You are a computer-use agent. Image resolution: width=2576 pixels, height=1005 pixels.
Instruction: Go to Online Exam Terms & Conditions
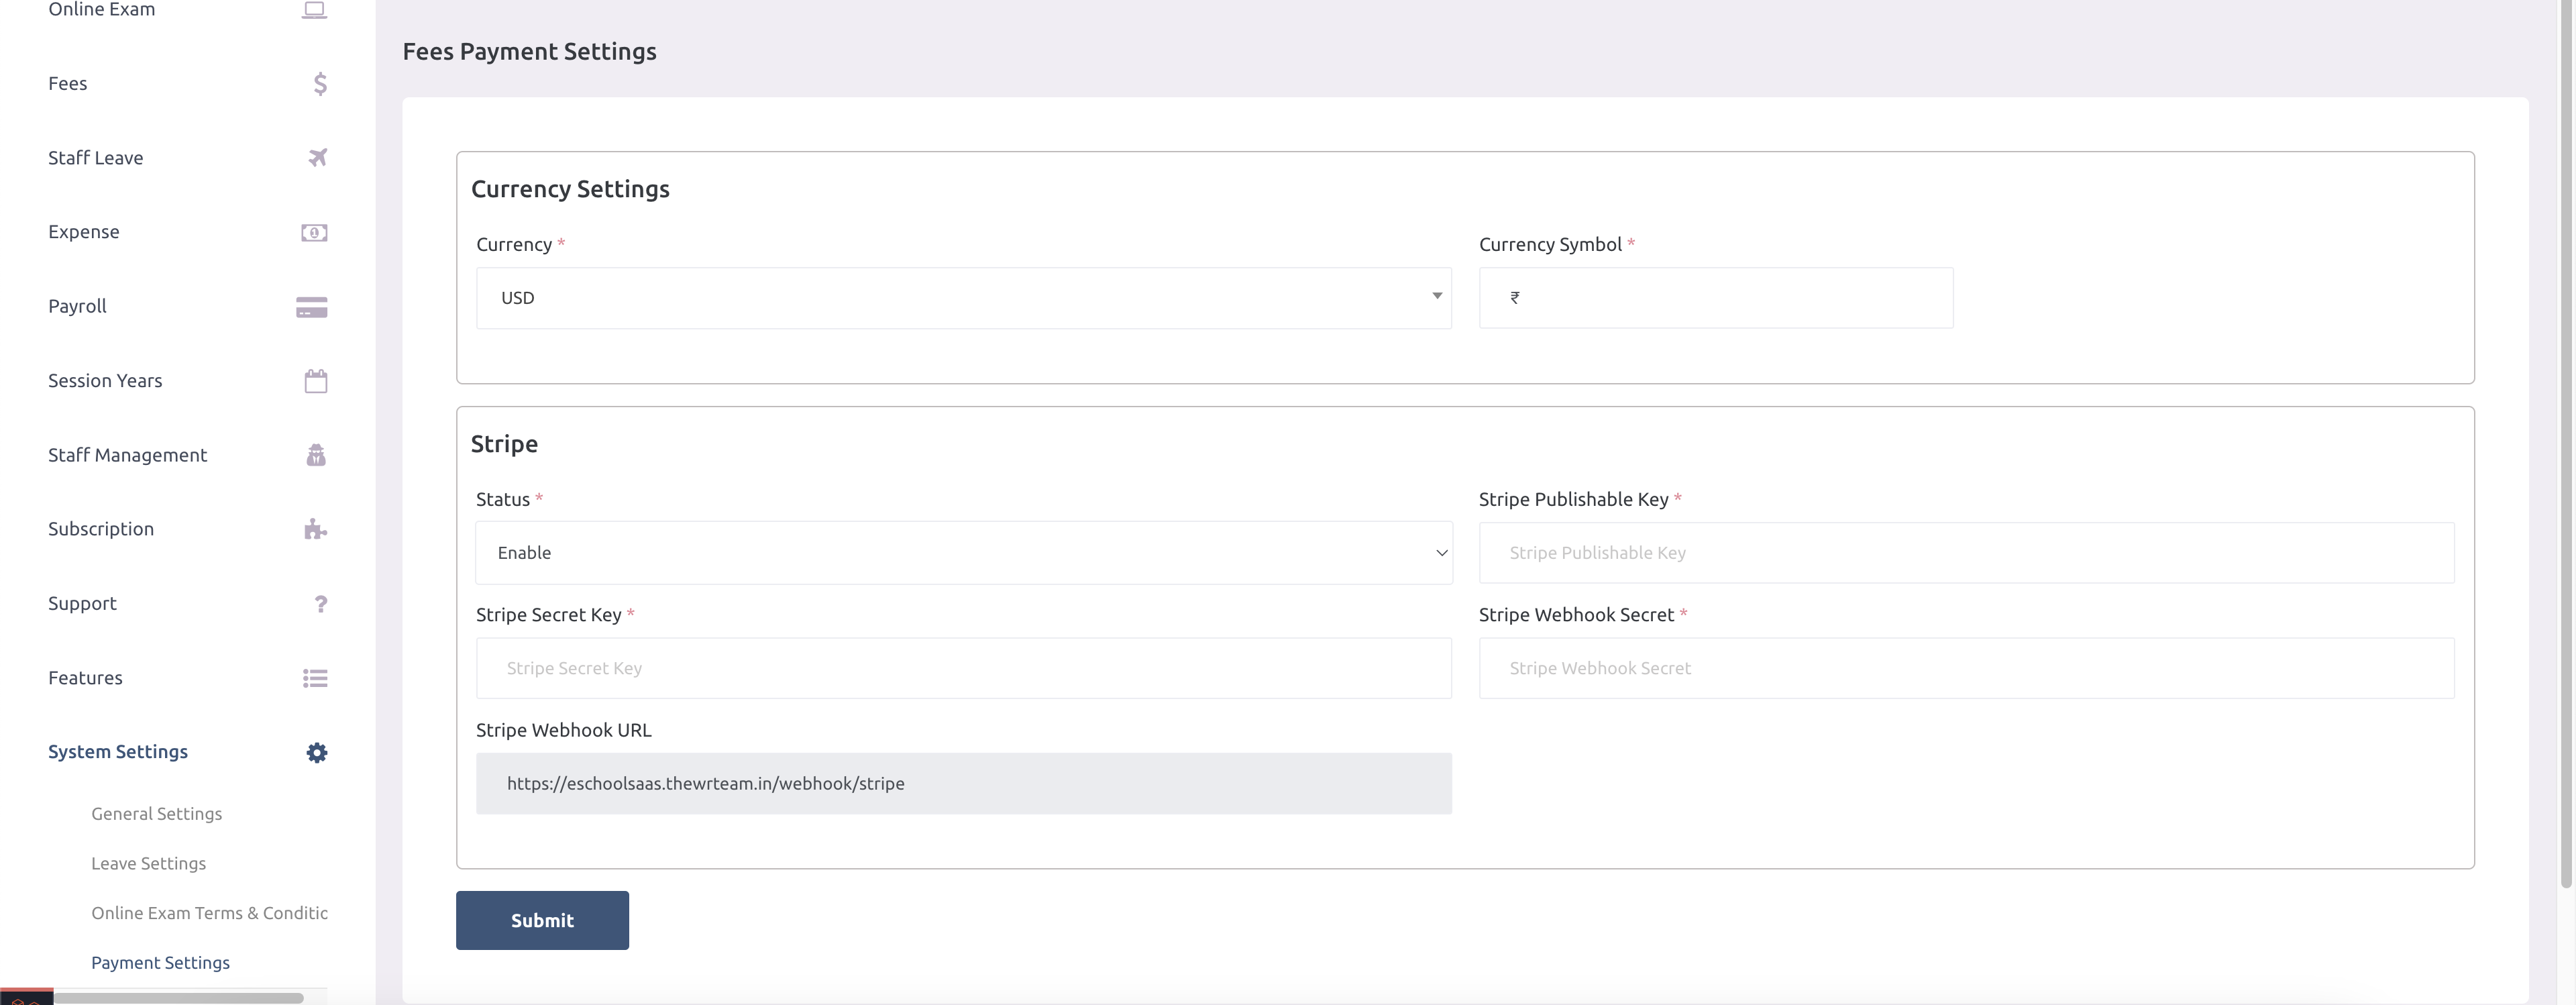209,913
